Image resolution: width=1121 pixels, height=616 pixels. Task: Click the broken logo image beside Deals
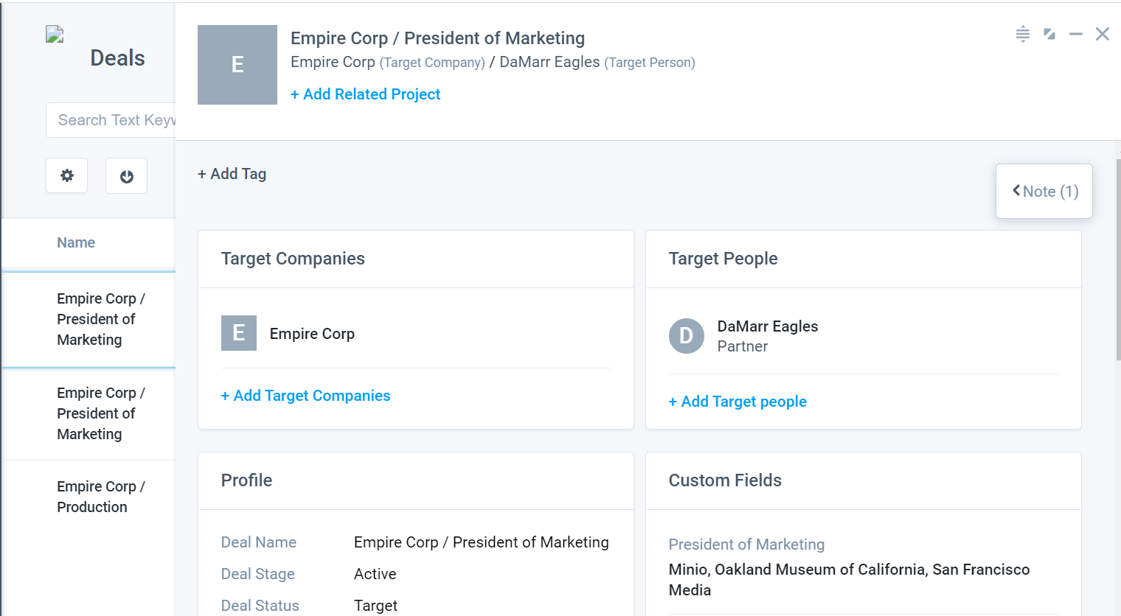55,35
